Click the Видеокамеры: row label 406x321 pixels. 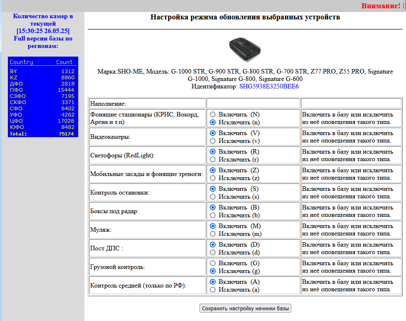click(x=111, y=137)
